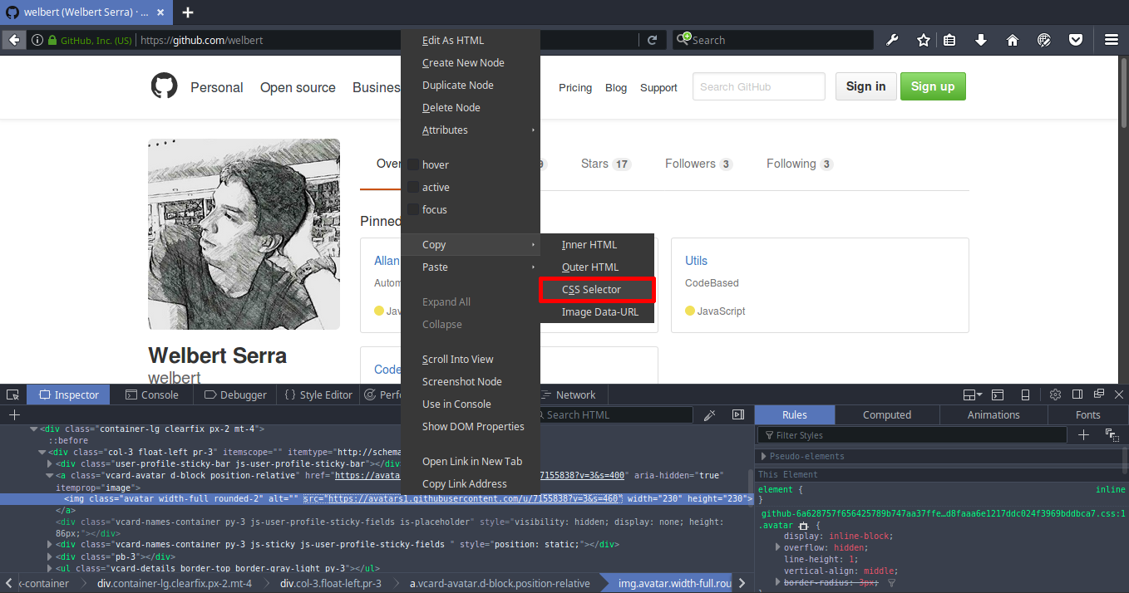Open the Paste submenu
The height and width of the screenshot is (593, 1129).
[471, 267]
